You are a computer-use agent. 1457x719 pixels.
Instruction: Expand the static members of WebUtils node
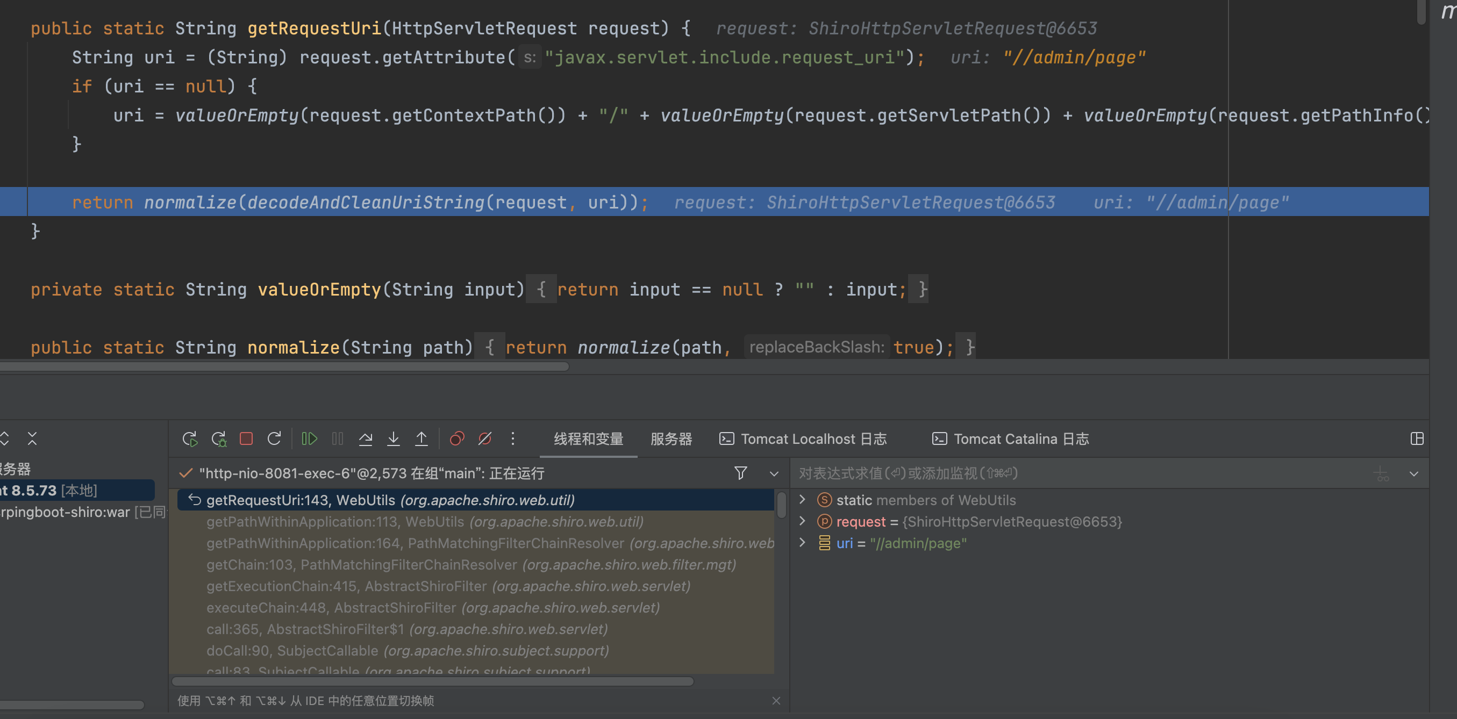coord(802,500)
